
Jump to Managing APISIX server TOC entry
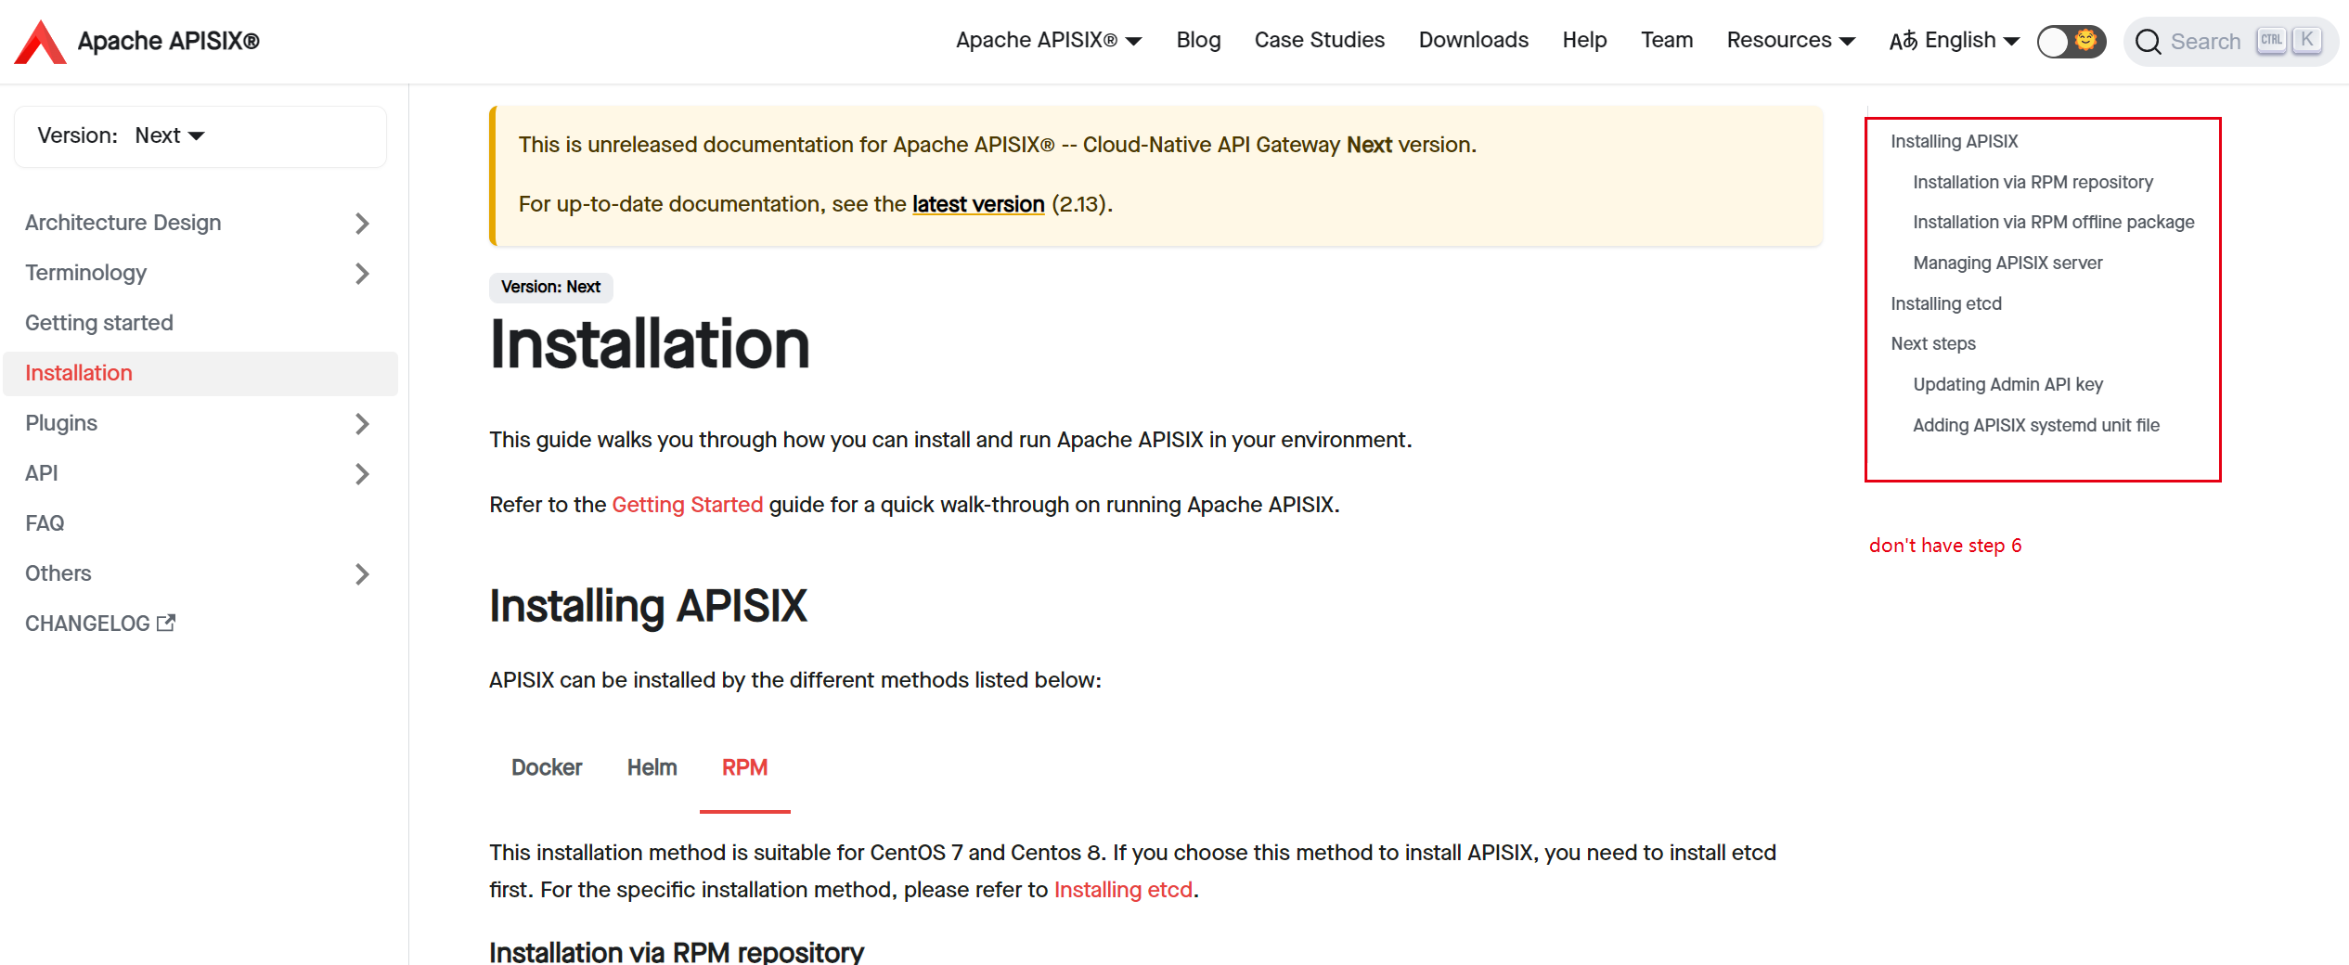(x=2007, y=263)
